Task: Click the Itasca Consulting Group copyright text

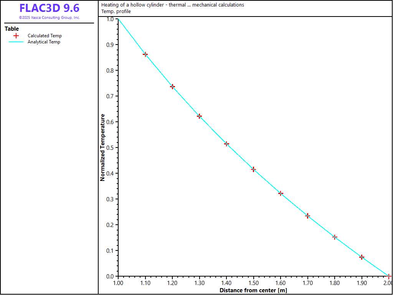Action: pyautogui.click(x=49, y=18)
